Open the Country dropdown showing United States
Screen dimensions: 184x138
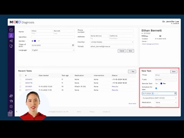tap(112, 42)
